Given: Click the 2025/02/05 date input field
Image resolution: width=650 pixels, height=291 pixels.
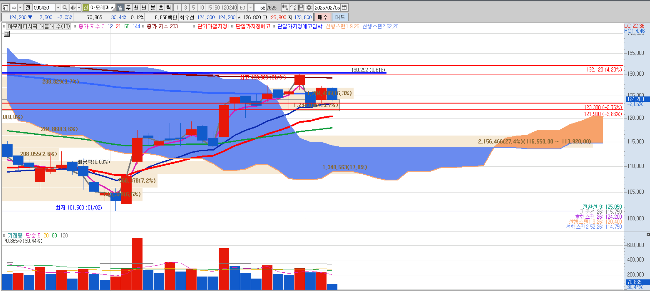Looking at the screenshot, I should 327,8.
